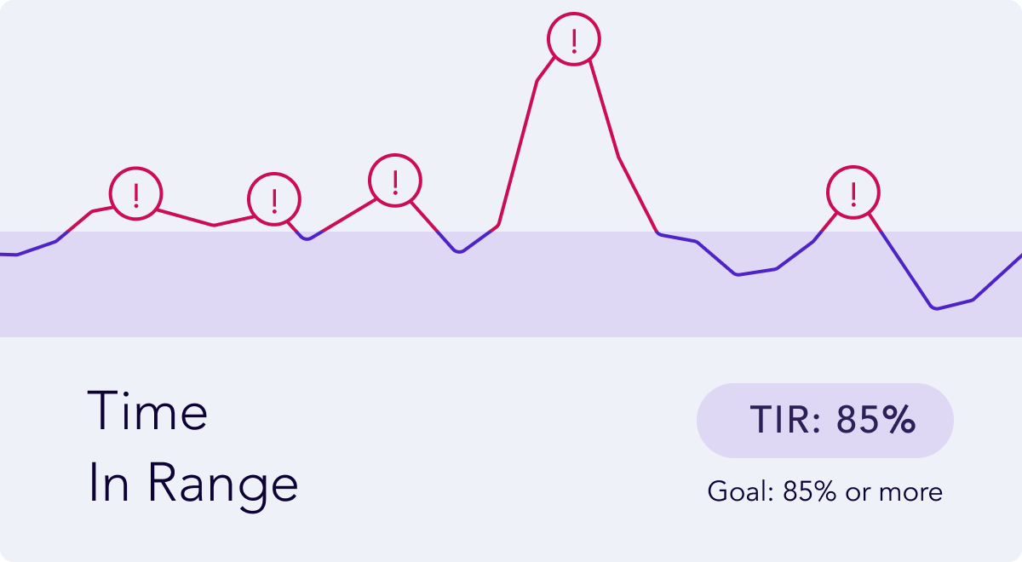Select the rightmost exclamation alert icon

(x=853, y=193)
